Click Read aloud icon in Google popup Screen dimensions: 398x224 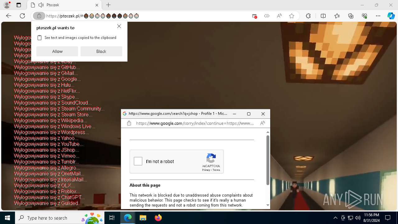click(262, 123)
